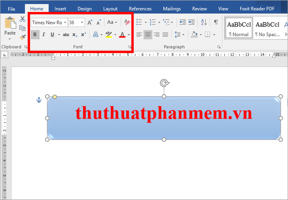288x200 pixels.
Task: Click the first line indent marker
Action: [x=53, y=54]
